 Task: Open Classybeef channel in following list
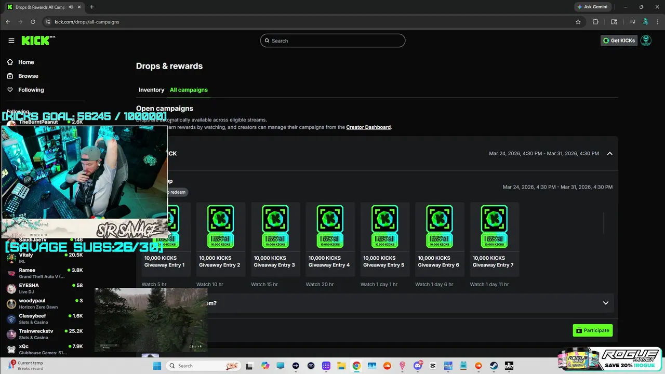(x=45, y=318)
